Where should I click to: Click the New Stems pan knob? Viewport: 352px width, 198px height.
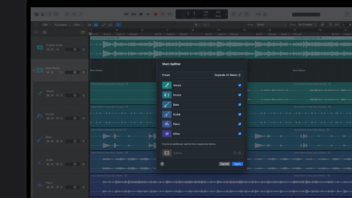click(84, 72)
